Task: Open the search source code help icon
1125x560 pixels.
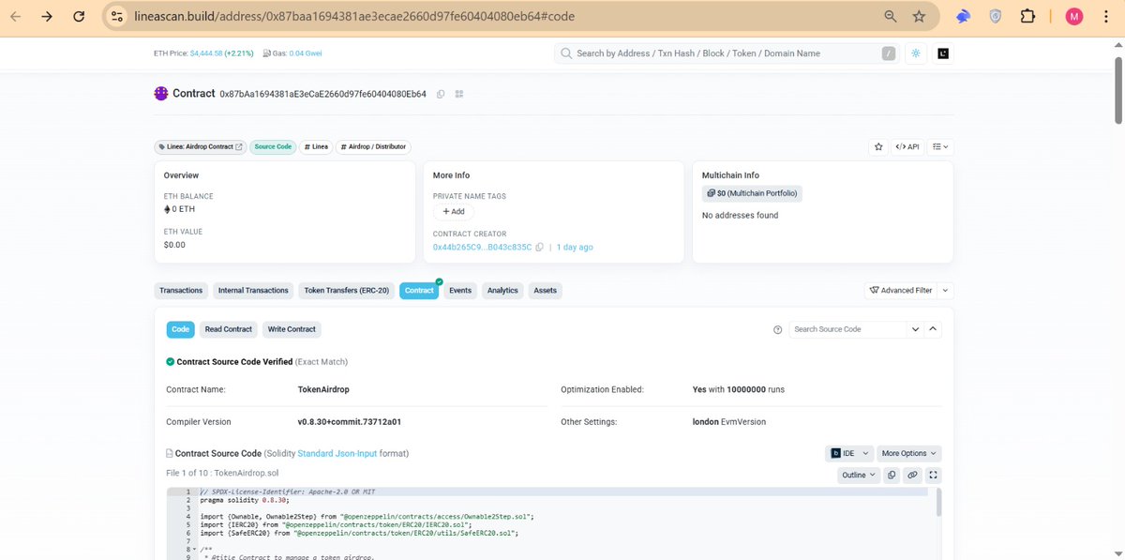Action: coord(777,330)
